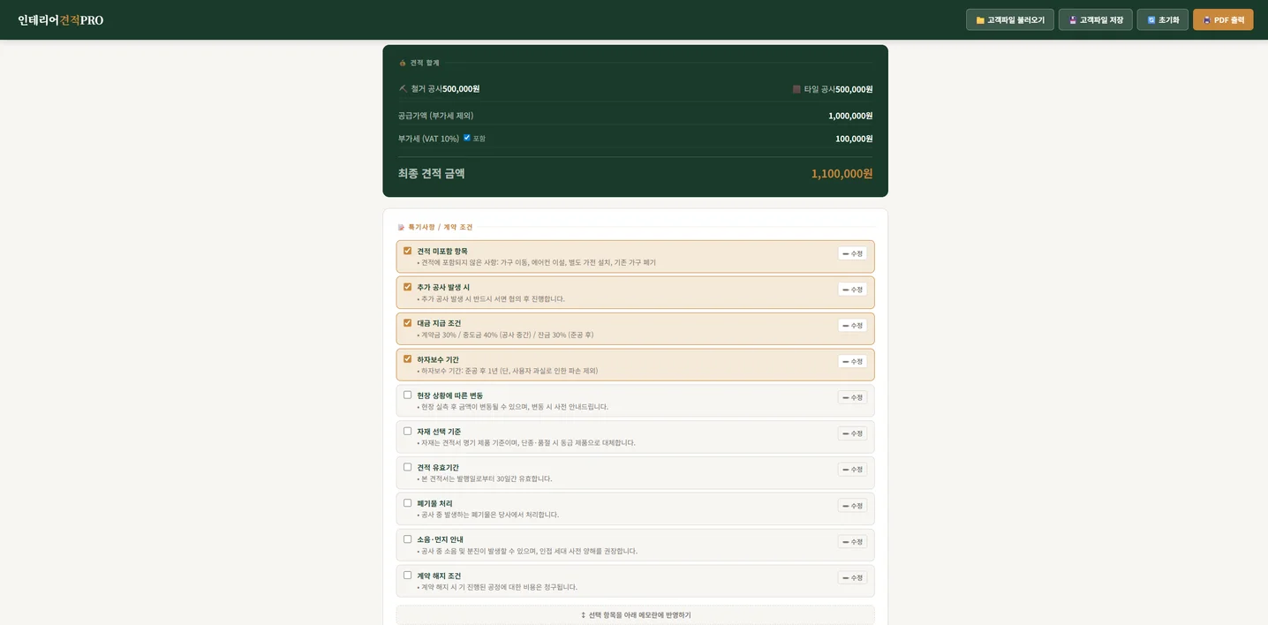This screenshot has width=1268, height=625.
Task: Click the 소음 및 분진이 발생할 수 text
Action: click(527, 551)
